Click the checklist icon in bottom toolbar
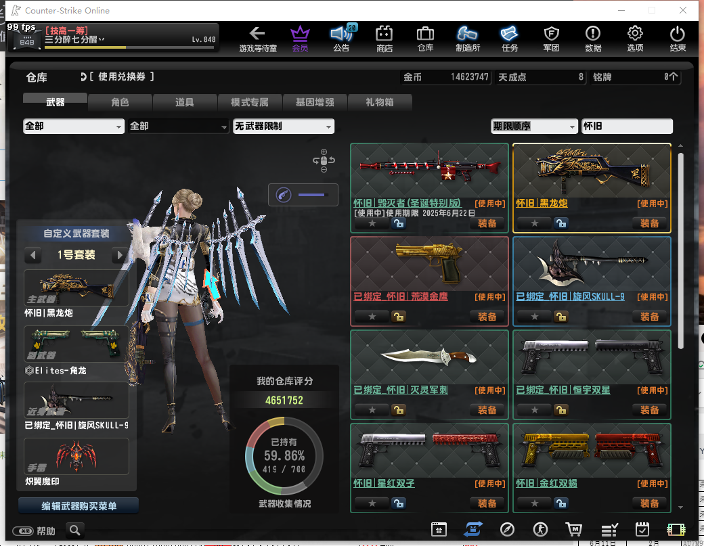Image resolution: width=704 pixels, height=546 pixels. coord(609,530)
